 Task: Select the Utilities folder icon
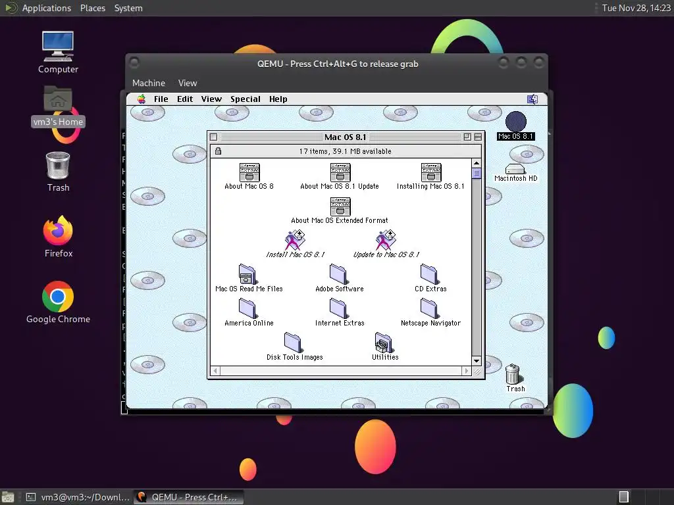(384, 342)
